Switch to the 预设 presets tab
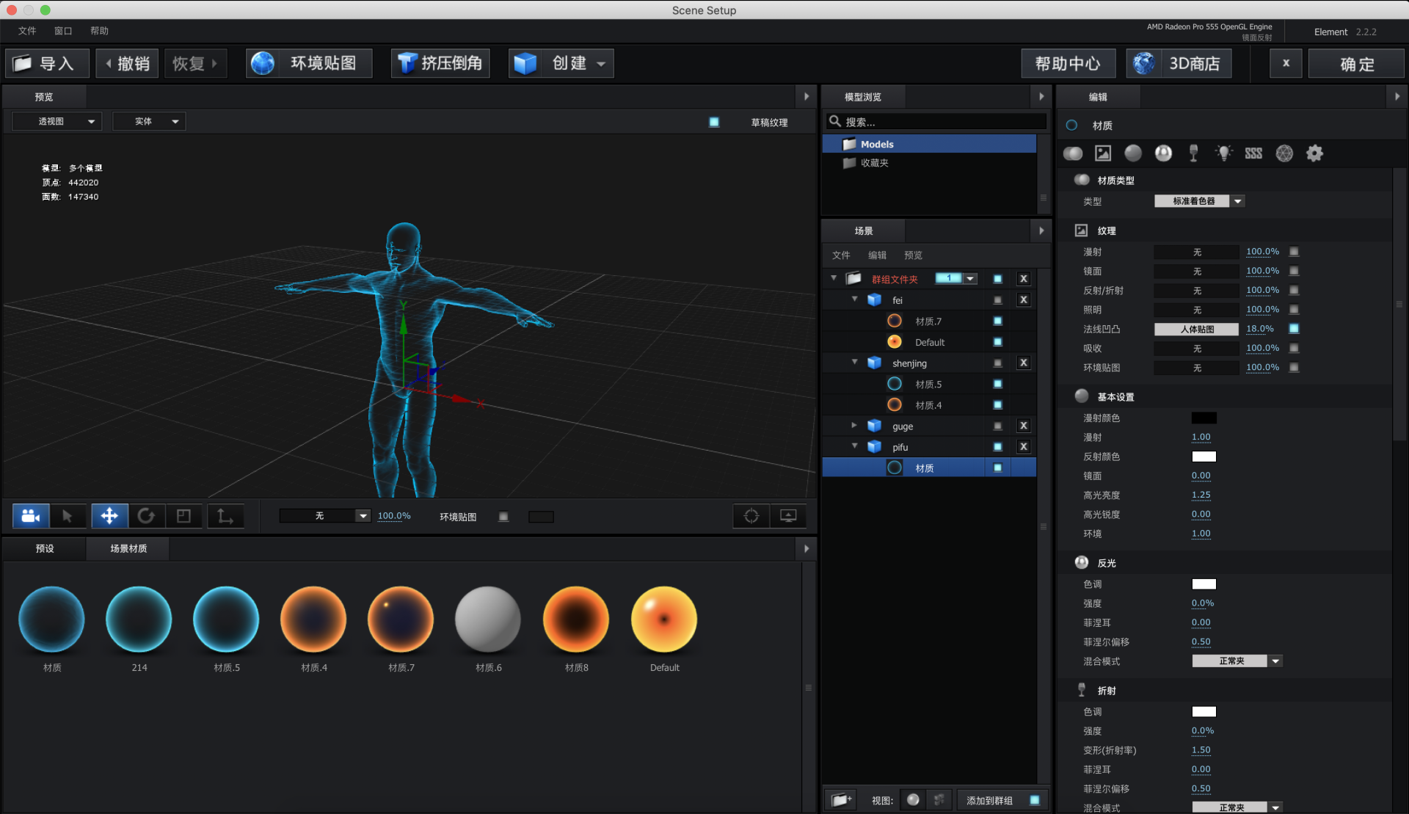This screenshot has width=1409, height=814. pyautogui.click(x=45, y=548)
